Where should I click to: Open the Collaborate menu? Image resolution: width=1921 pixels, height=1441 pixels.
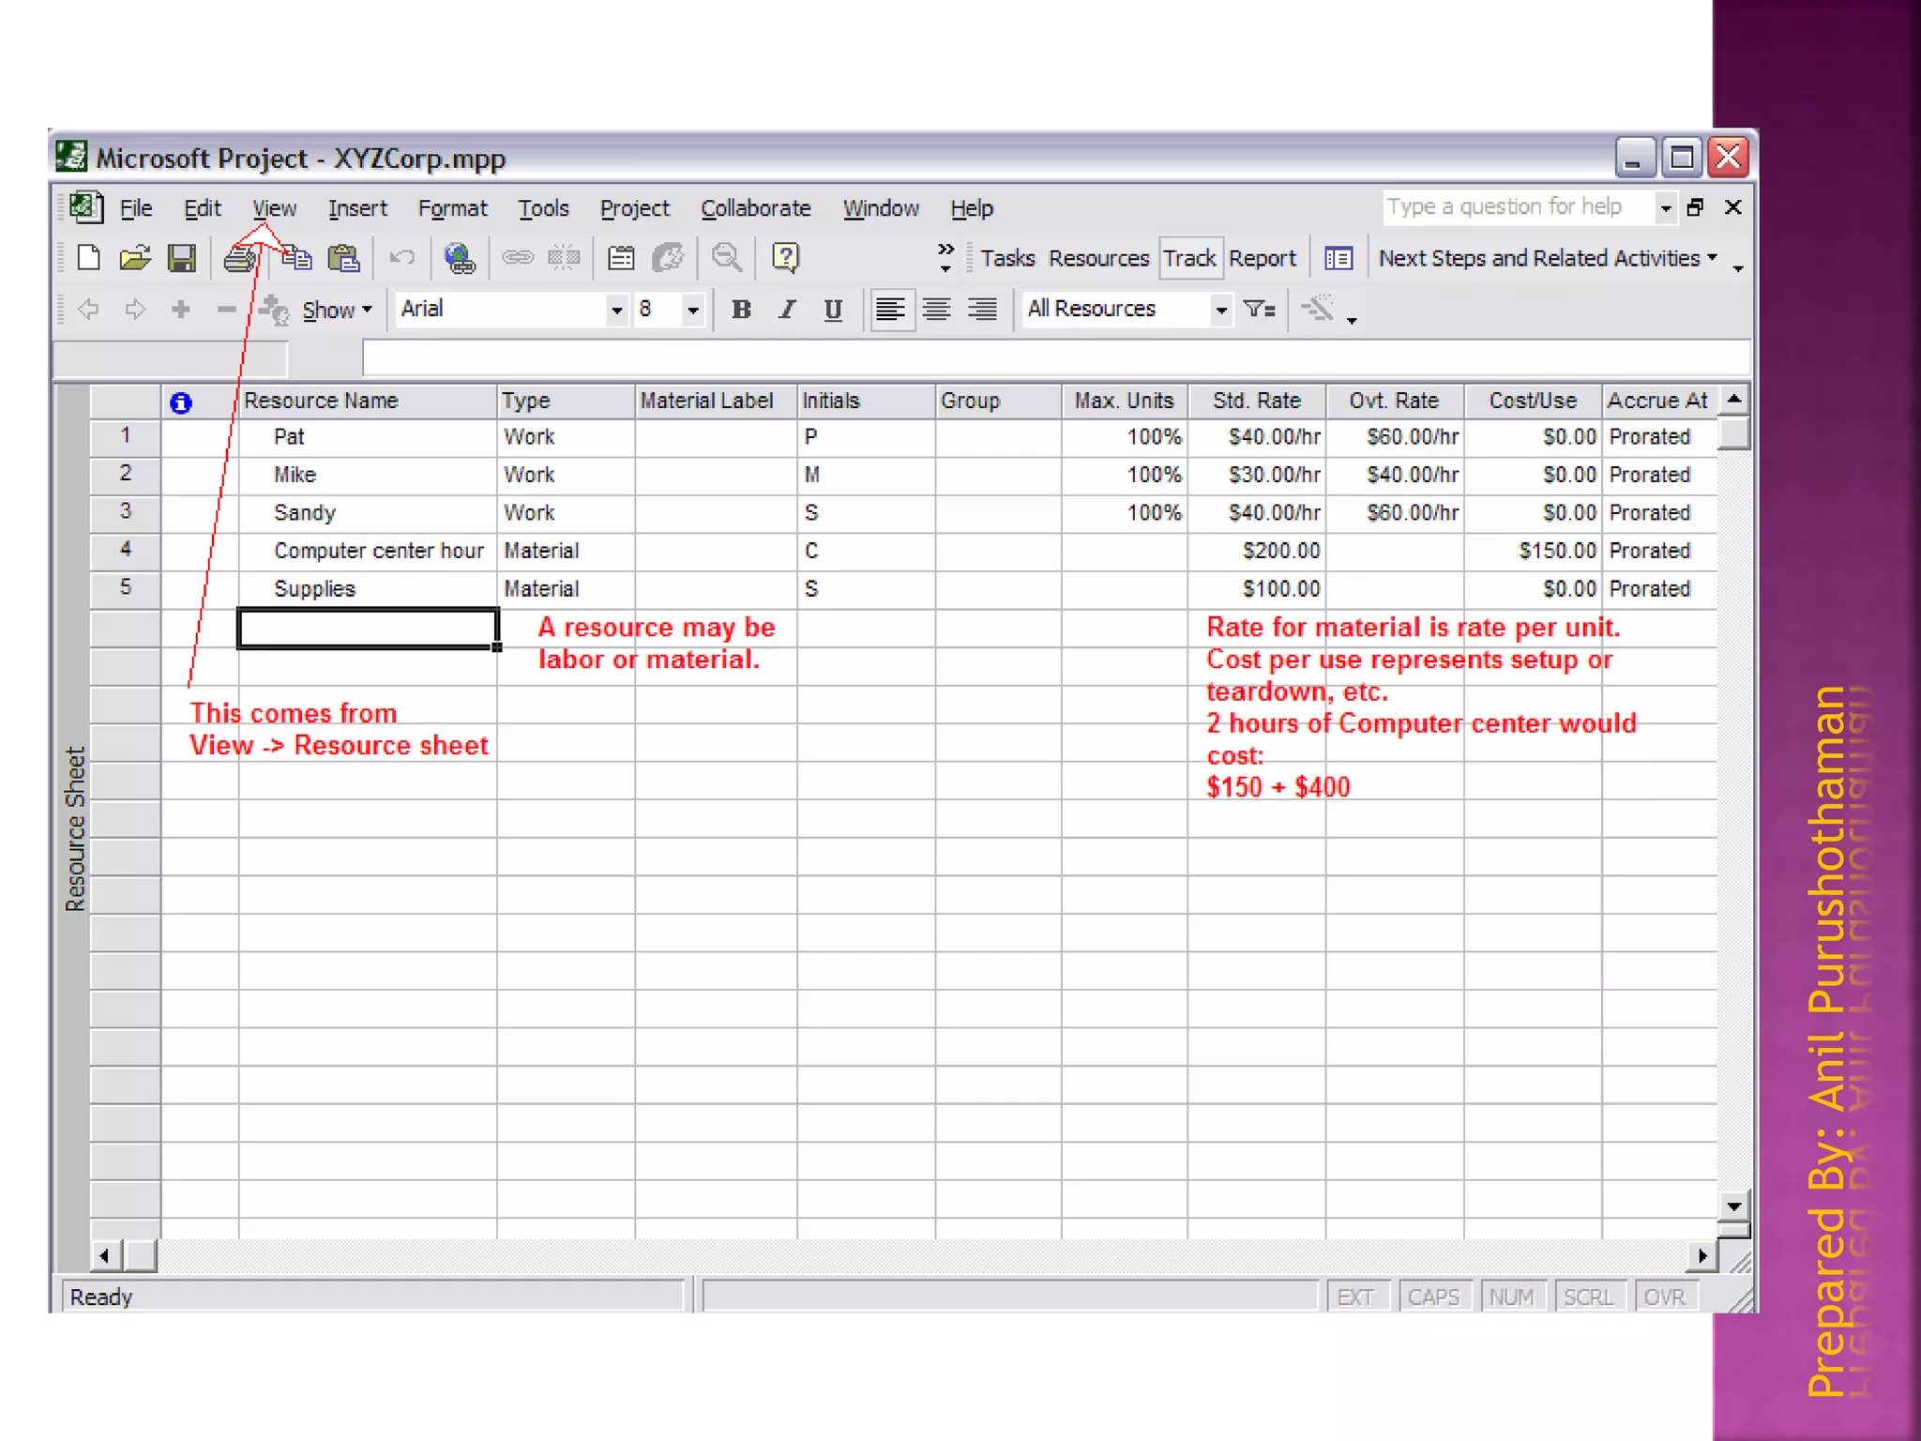(755, 208)
